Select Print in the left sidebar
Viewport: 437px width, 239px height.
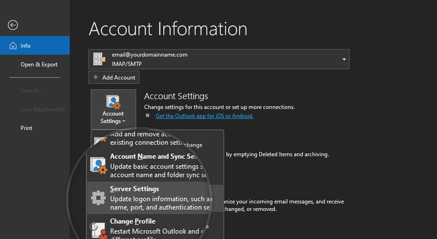[27, 128]
